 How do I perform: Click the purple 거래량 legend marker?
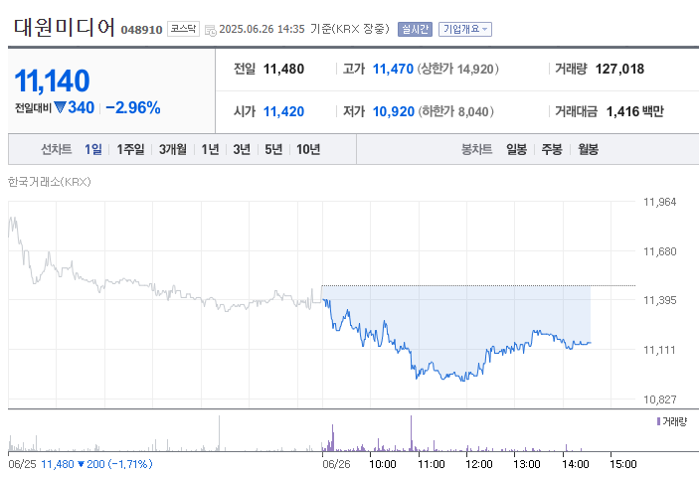coord(658,421)
